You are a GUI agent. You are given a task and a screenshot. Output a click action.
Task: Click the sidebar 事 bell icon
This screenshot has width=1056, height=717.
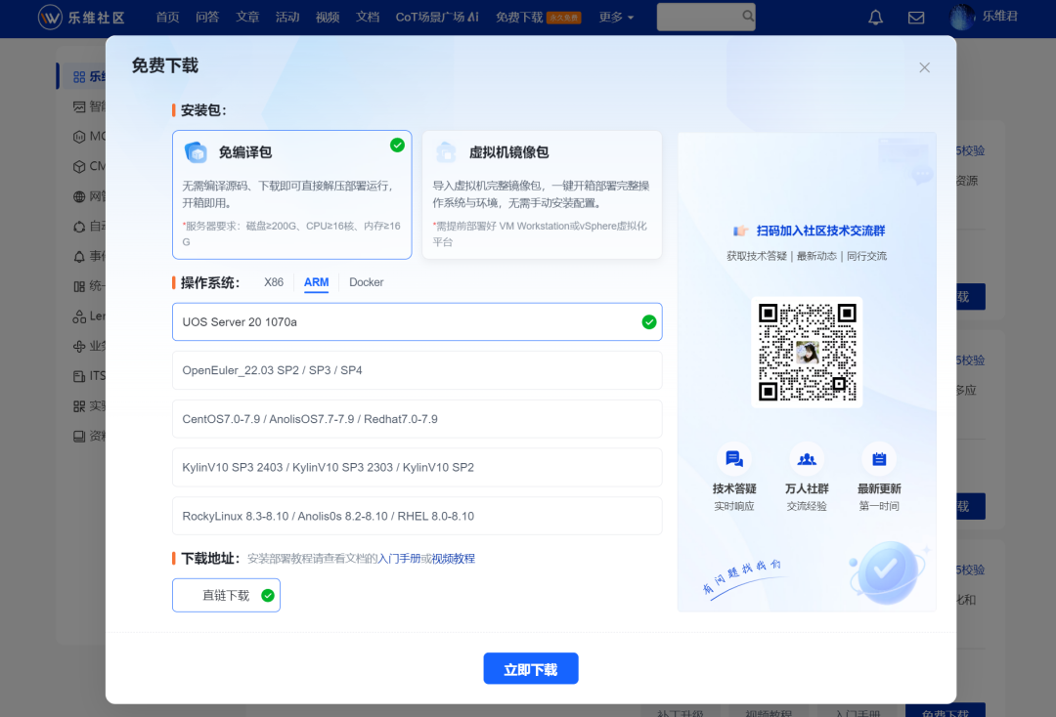(x=79, y=256)
